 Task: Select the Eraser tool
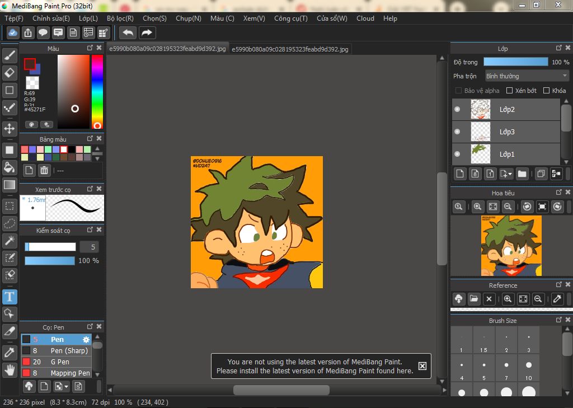click(x=10, y=73)
